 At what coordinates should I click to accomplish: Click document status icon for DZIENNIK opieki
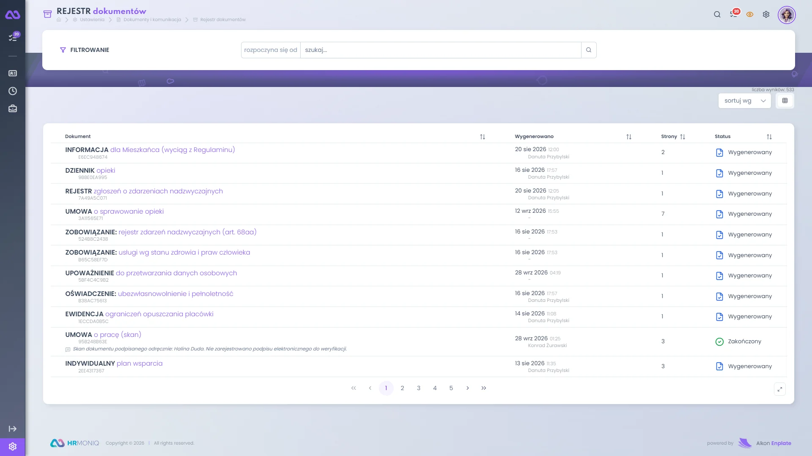pyautogui.click(x=719, y=173)
